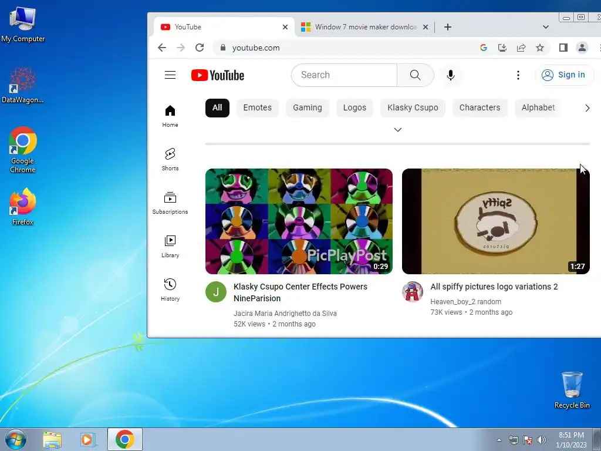
Task: Click the search magnifier button
Action: point(416,75)
